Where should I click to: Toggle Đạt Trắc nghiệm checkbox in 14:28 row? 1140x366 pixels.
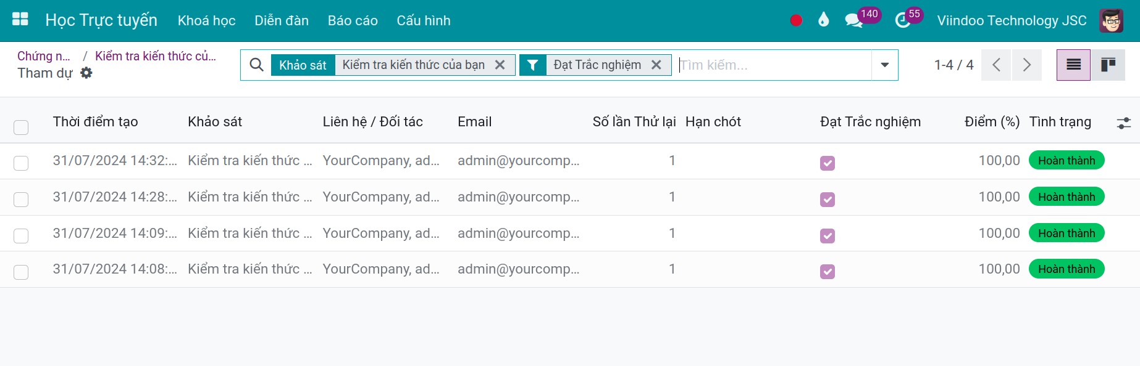coord(828,200)
